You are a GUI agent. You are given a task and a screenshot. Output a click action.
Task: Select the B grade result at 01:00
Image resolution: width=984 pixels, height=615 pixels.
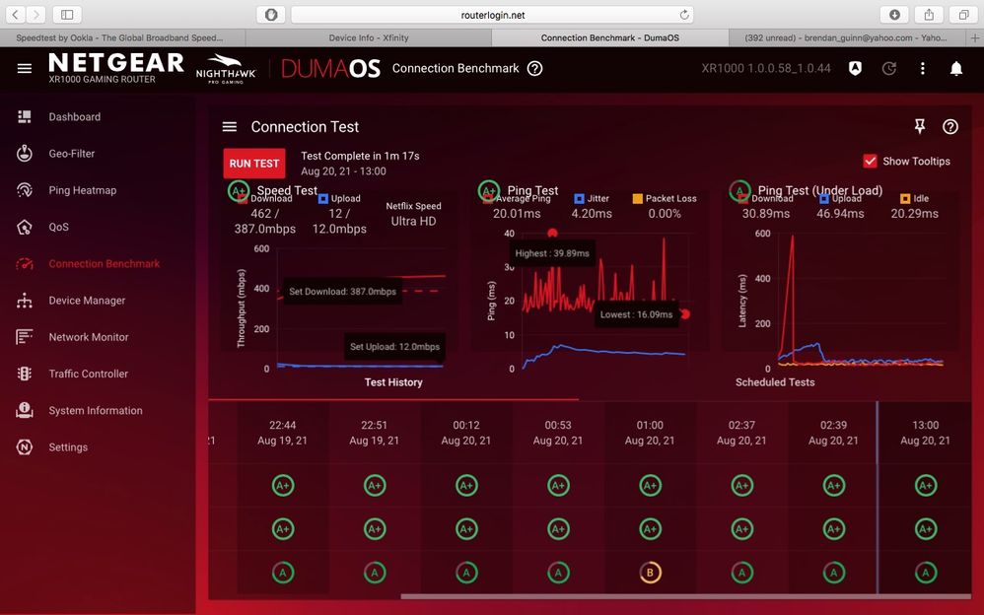tap(650, 573)
